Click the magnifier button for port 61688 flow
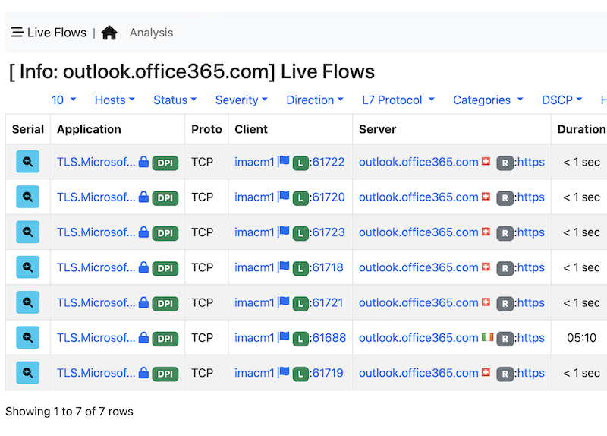This screenshot has height=436, width=607. [x=28, y=337]
